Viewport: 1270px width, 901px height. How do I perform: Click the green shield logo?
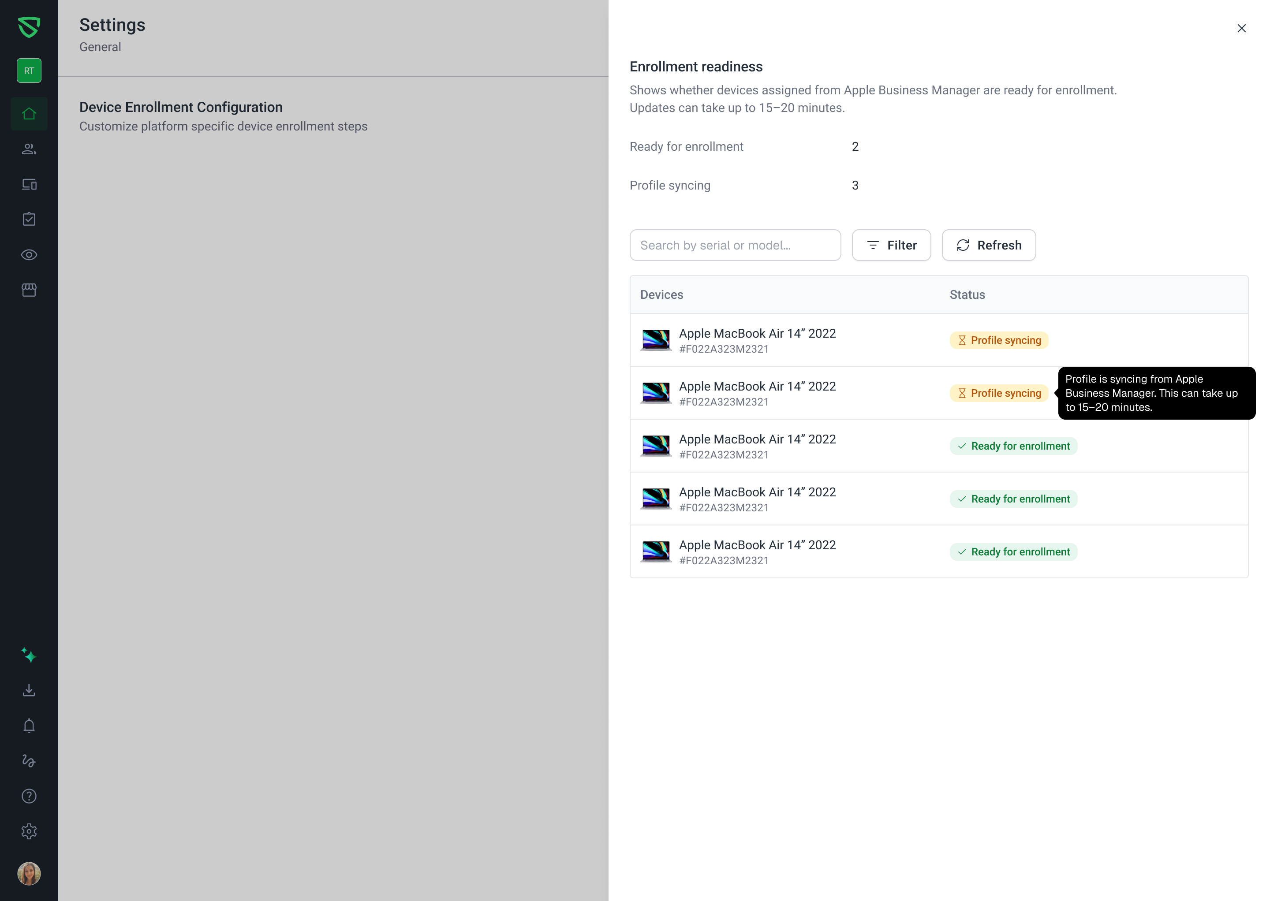tap(29, 26)
